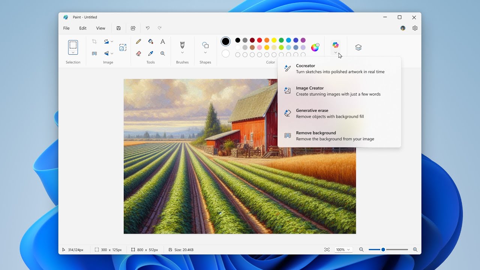Select the Magnifier tool
Viewport: 480px width, 270px height.
coord(163,53)
